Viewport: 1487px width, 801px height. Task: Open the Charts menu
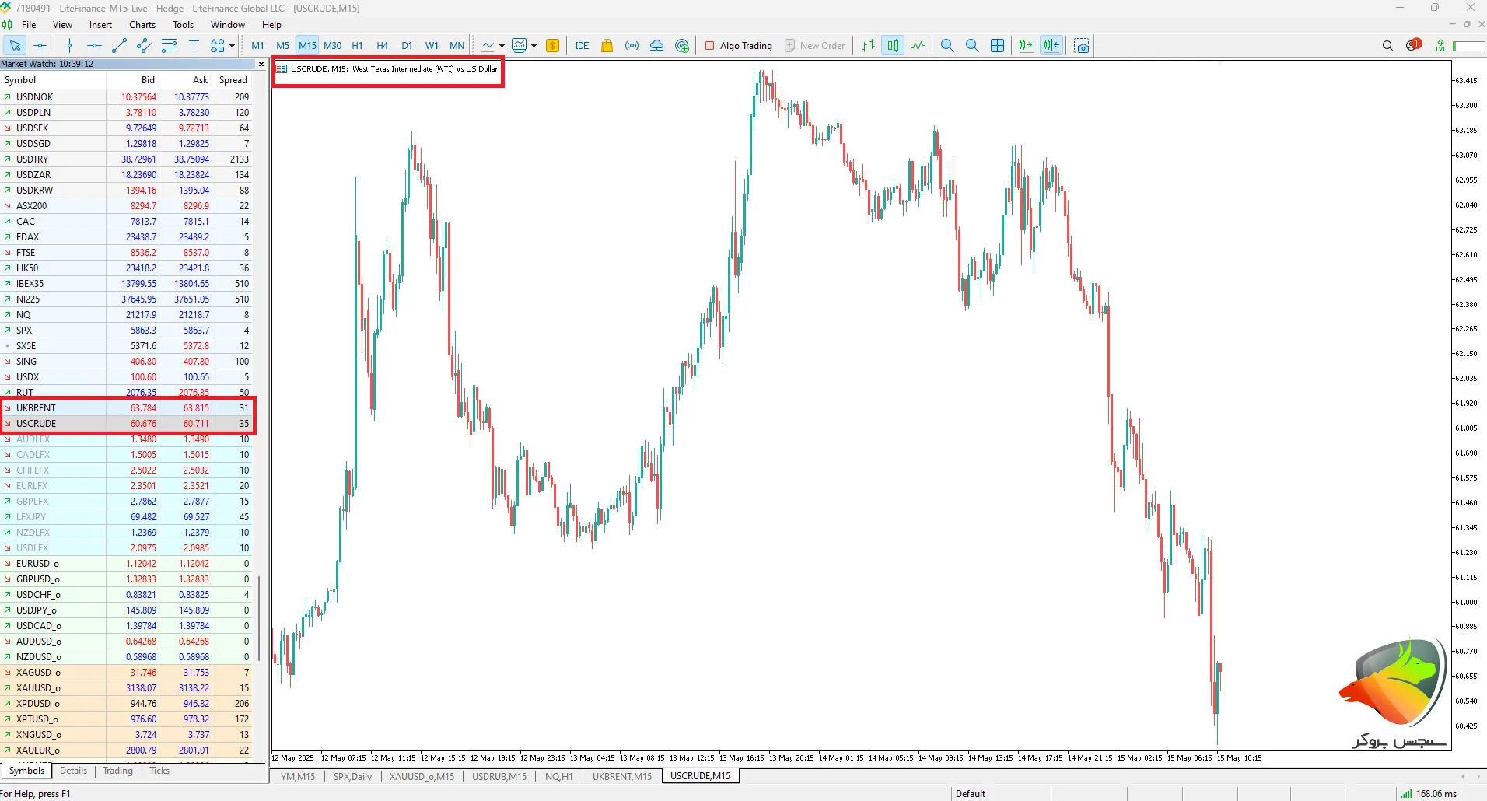[142, 25]
